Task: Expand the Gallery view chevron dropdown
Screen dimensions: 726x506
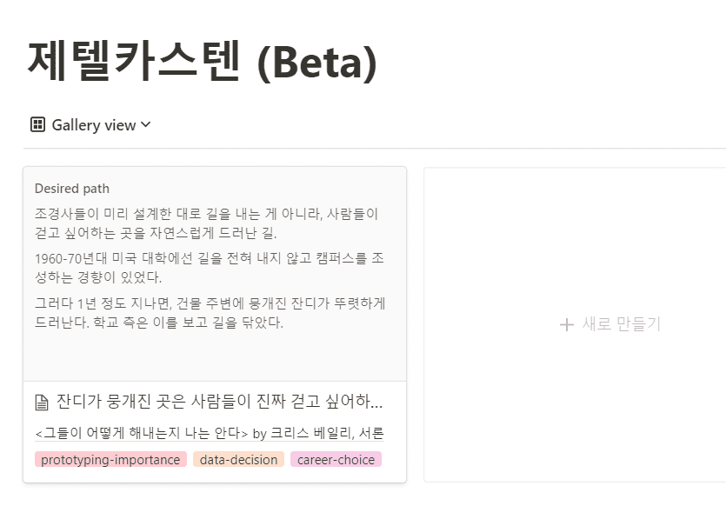Action: click(145, 124)
